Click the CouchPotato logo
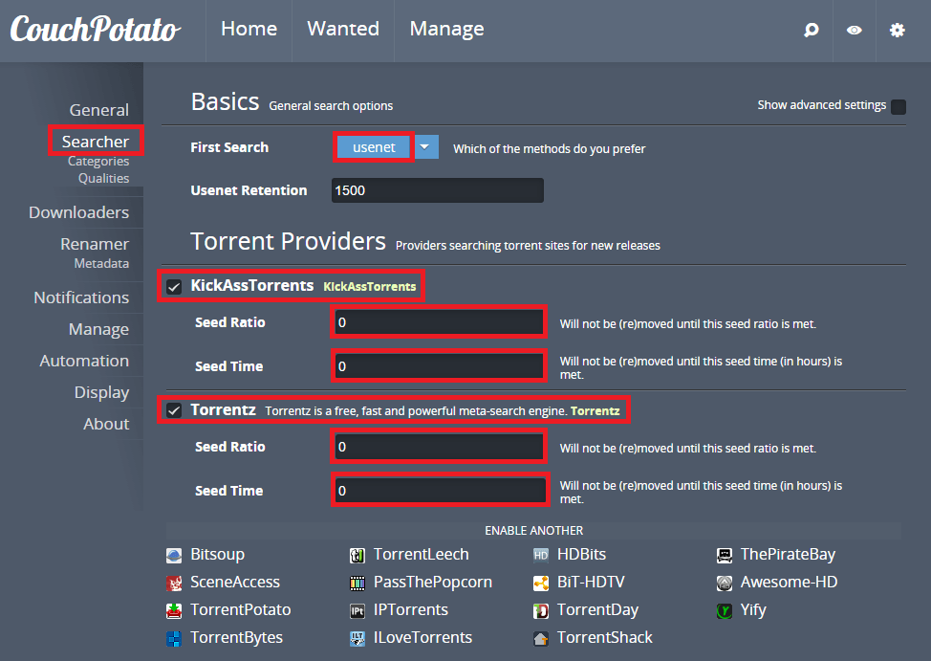Image resolution: width=931 pixels, height=661 pixels. [x=95, y=30]
